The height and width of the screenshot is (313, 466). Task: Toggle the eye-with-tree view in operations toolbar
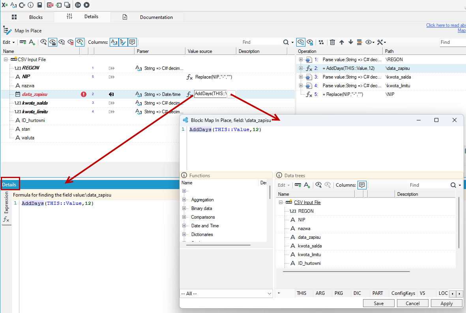(x=301, y=42)
